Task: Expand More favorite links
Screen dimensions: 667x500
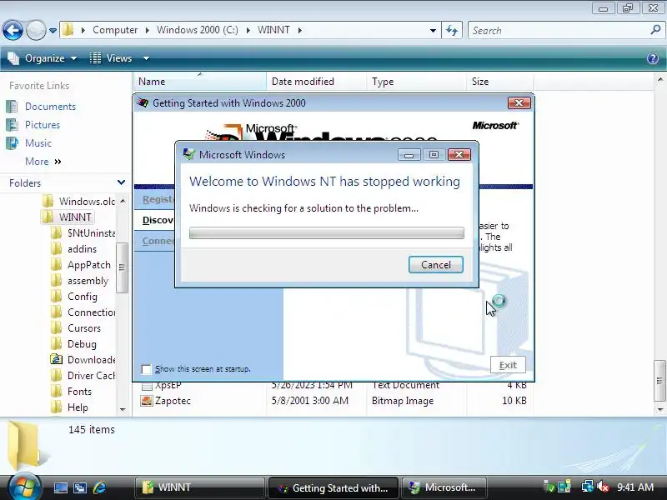Action: coord(43,162)
